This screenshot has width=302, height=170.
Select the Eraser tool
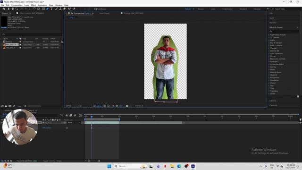coord(64,9)
